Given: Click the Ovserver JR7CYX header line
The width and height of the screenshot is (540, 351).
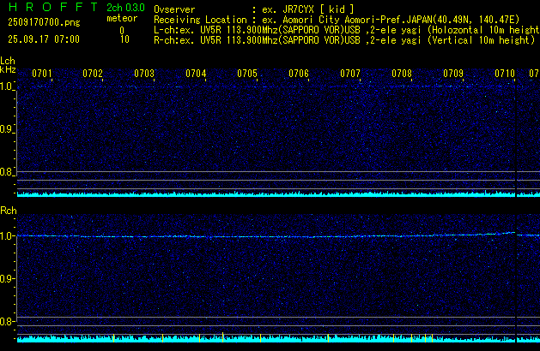Looking at the screenshot, I should pyautogui.click(x=254, y=9).
